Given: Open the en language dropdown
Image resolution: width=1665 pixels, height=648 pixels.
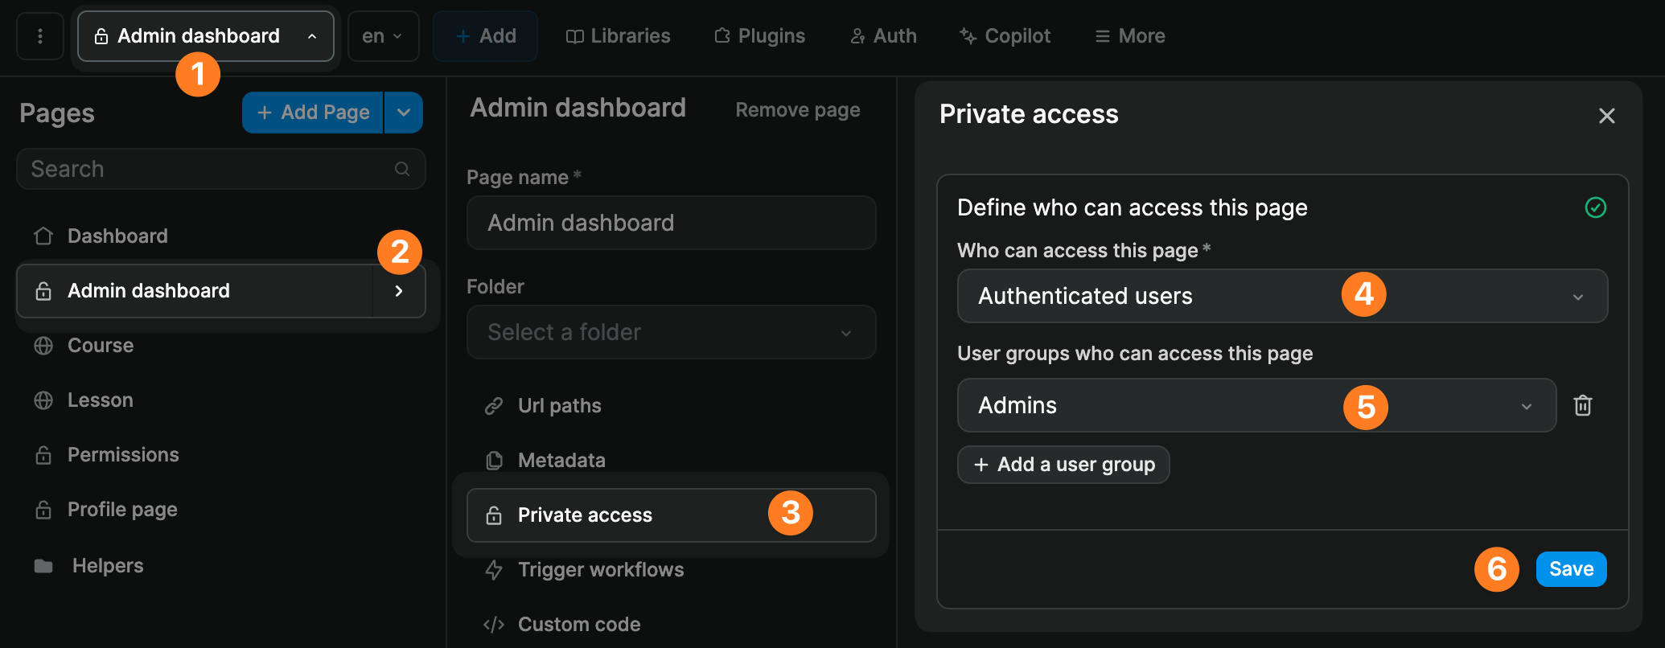Looking at the screenshot, I should coord(383,36).
